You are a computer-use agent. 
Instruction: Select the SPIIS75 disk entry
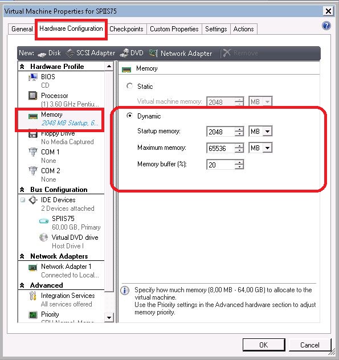pyautogui.click(x=71, y=223)
